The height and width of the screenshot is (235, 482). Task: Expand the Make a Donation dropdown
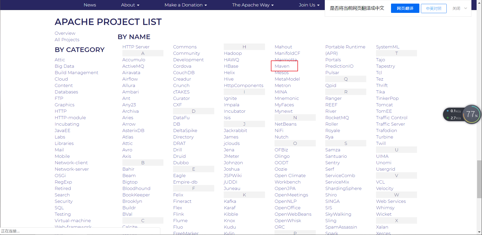tap(186, 5)
